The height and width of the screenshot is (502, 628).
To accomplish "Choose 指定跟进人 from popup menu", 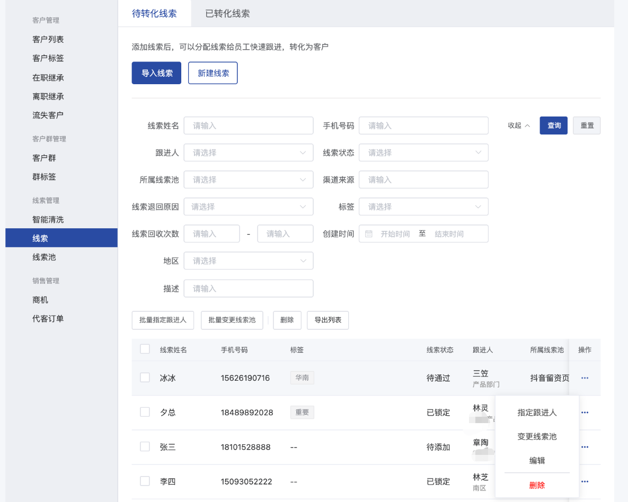I will click(x=537, y=413).
